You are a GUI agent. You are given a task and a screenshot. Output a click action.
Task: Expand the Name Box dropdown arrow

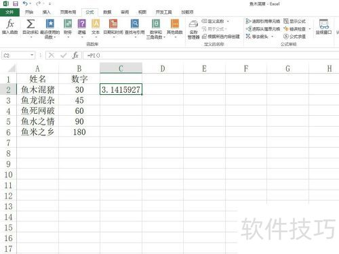(32, 55)
